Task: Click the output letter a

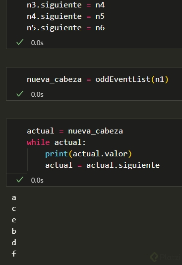Action: click(14, 198)
